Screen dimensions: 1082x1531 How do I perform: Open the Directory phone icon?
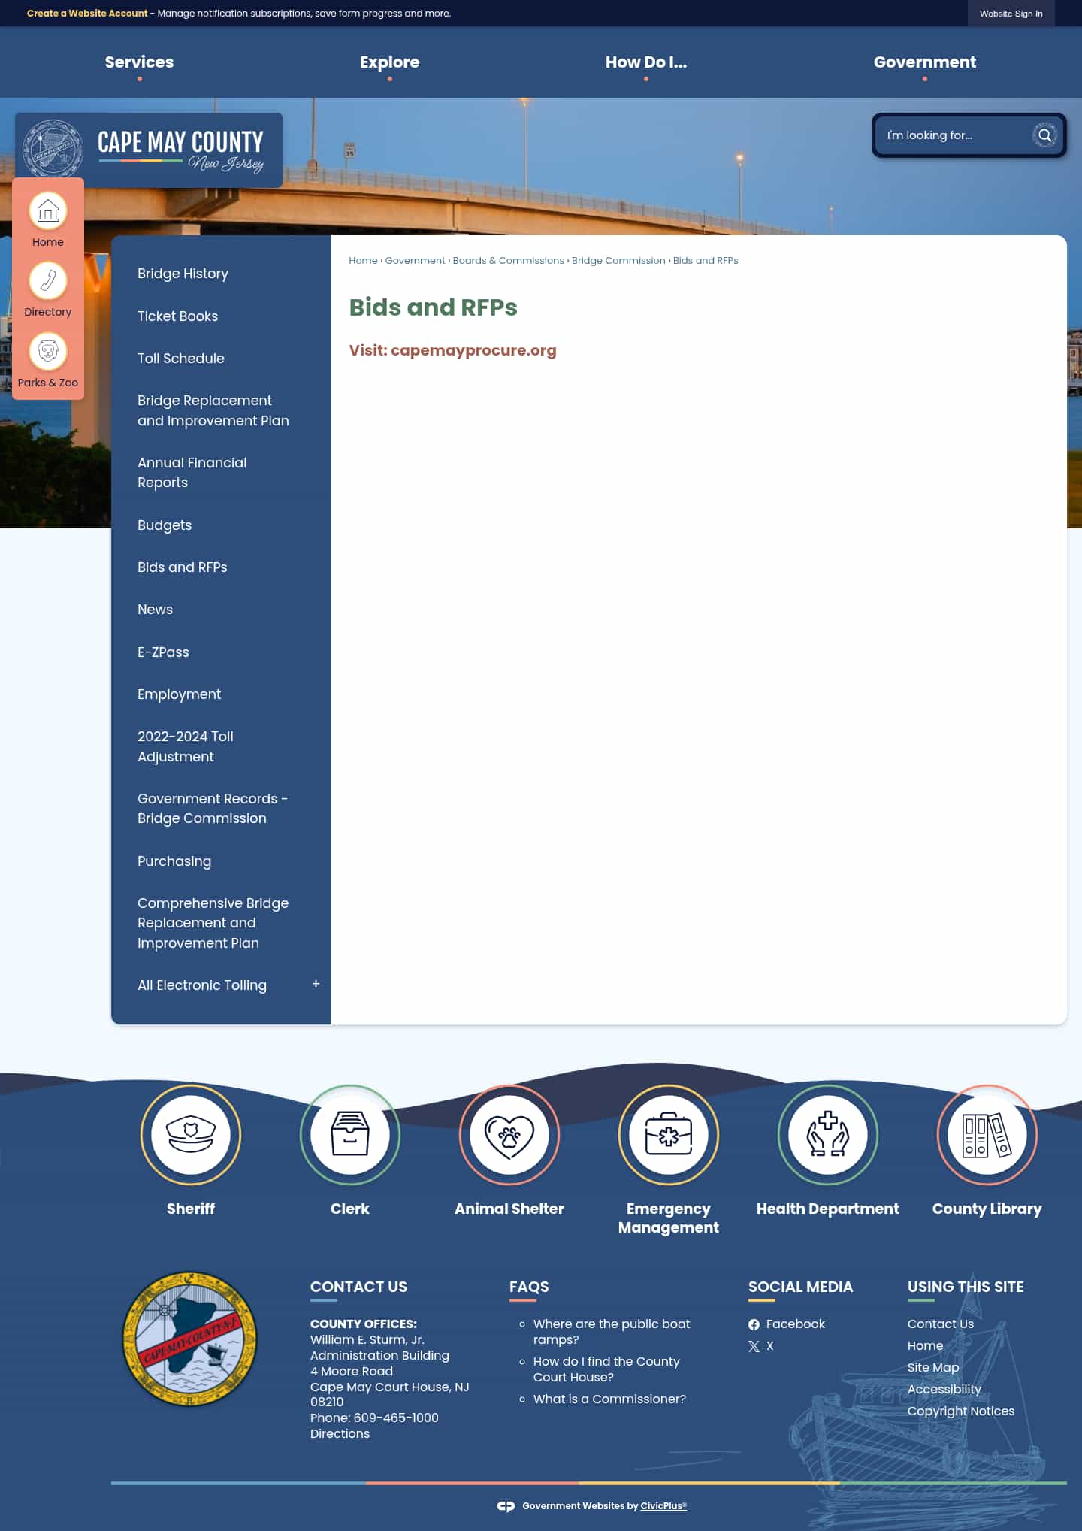pos(48,281)
